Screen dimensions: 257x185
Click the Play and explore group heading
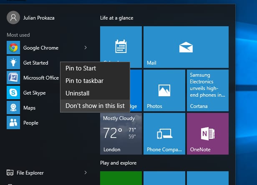(118, 163)
